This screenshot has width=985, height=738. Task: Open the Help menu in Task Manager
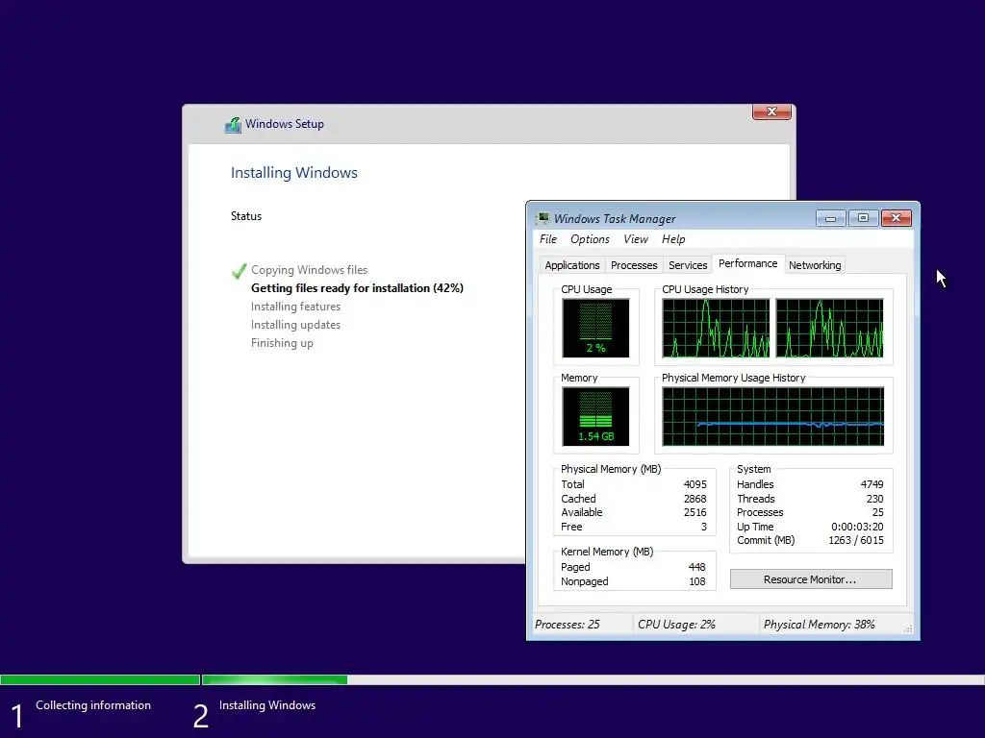coord(673,239)
